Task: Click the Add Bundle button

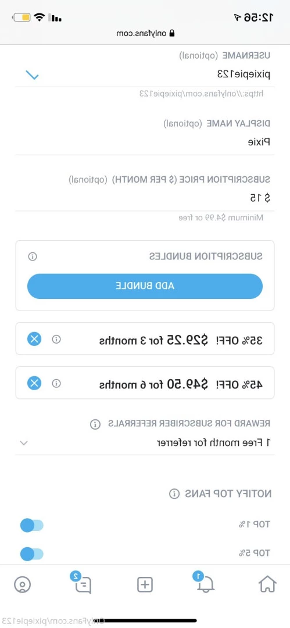Action: pos(145,286)
